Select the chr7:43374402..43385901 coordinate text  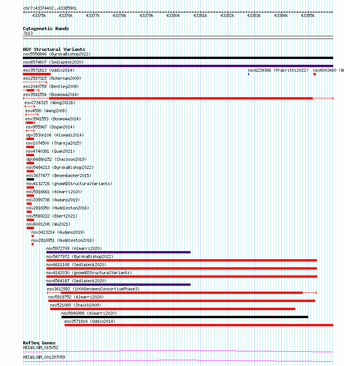50,8
